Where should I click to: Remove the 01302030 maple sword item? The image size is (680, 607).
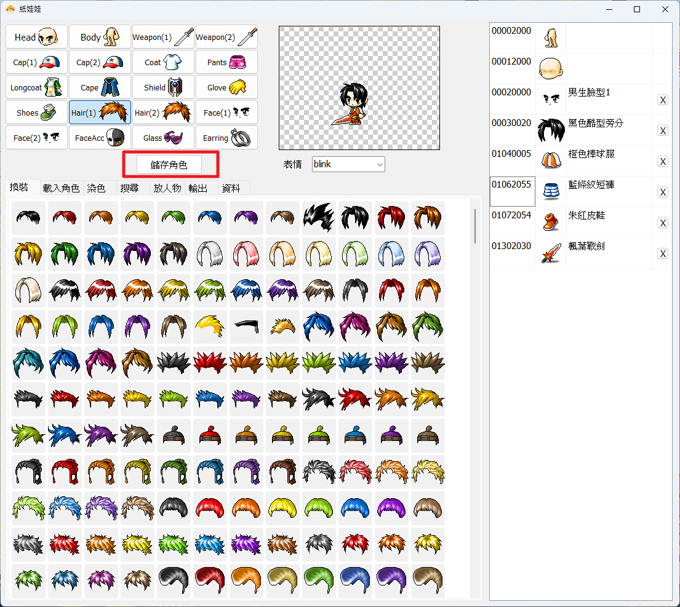pyautogui.click(x=663, y=253)
